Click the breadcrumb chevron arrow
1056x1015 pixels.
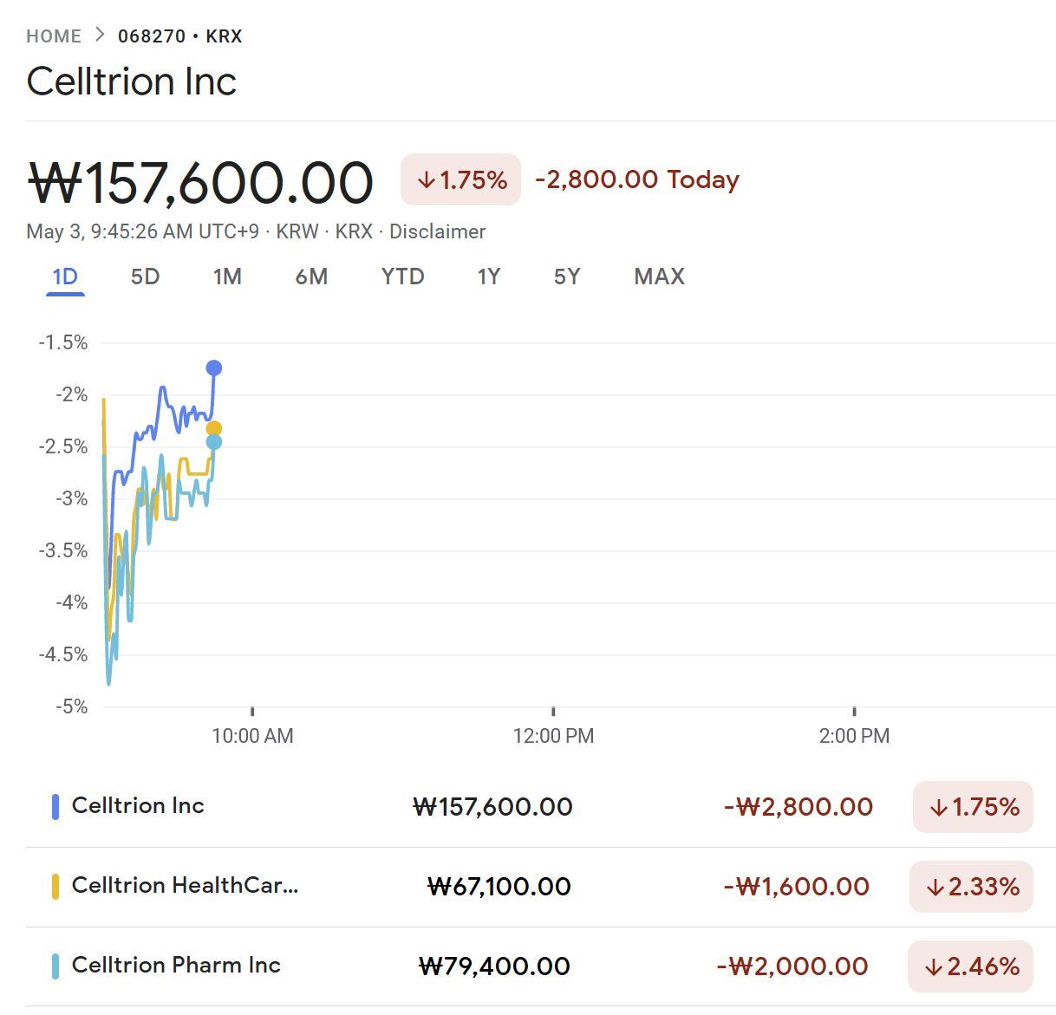[100, 36]
